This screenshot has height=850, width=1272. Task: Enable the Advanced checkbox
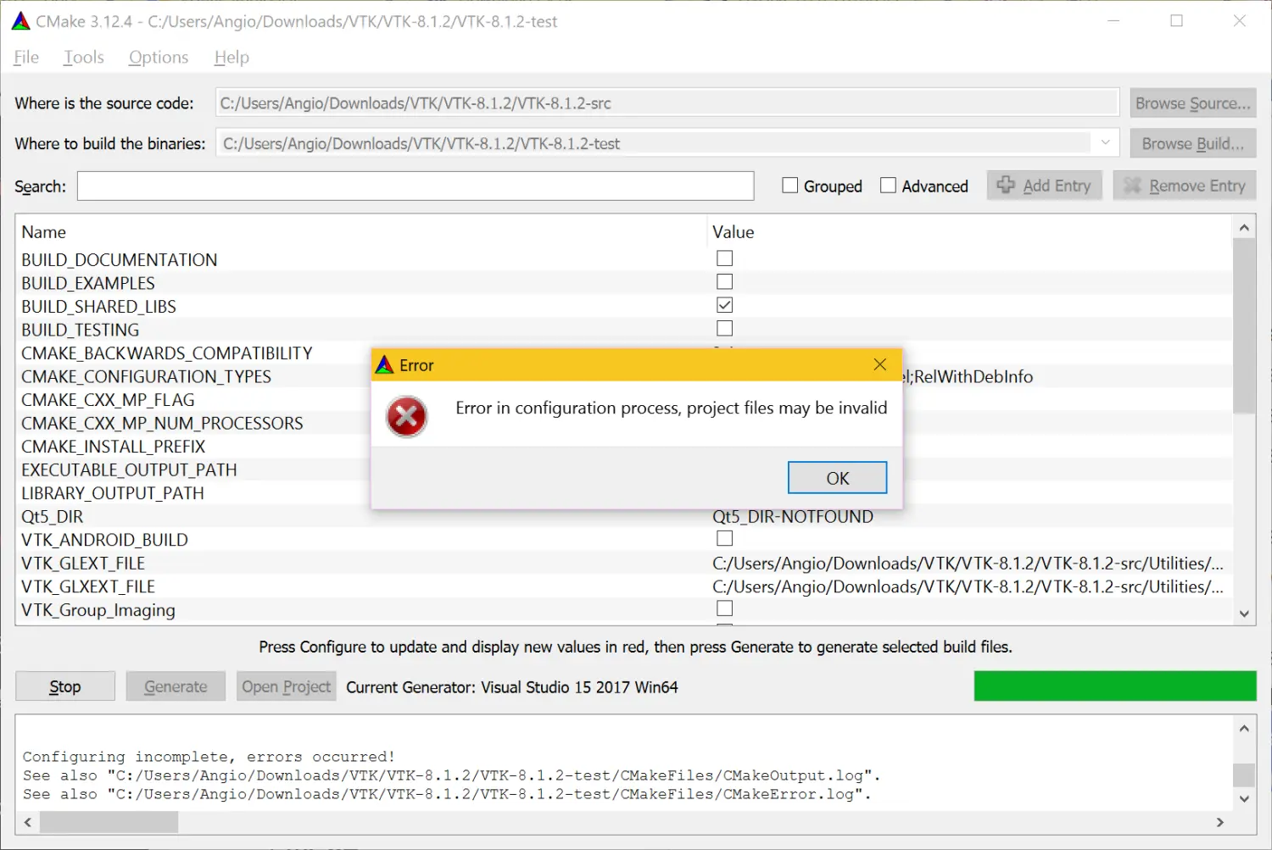pos(888,186)
